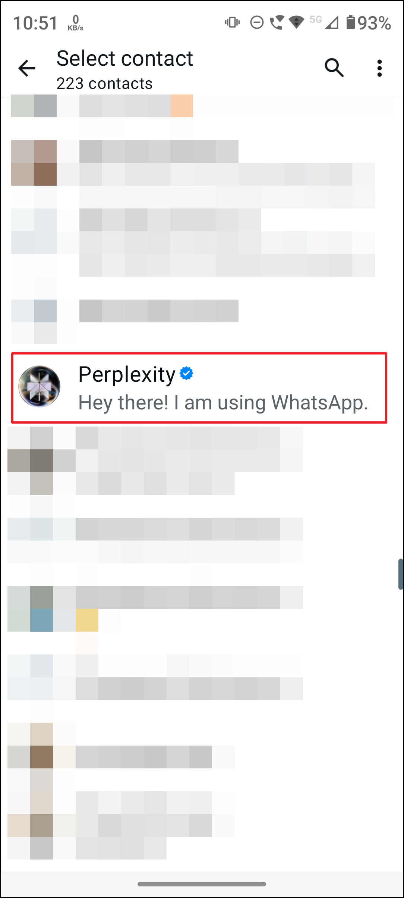Viewport: 404px width, 898px height.
Task: Click the back arrow to exit contact selection
Action: [26, 68]
